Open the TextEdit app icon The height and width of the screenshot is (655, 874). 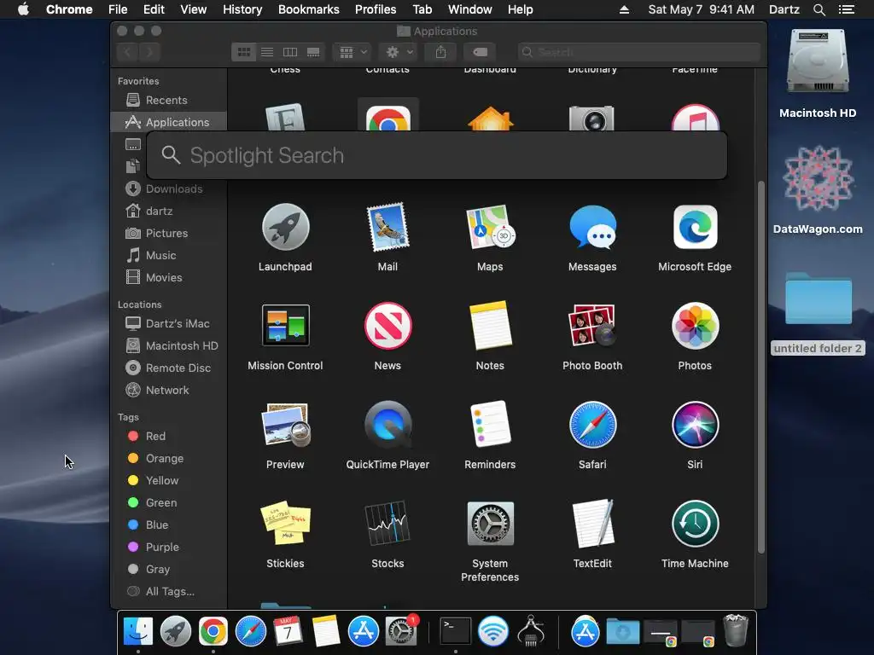592,524
